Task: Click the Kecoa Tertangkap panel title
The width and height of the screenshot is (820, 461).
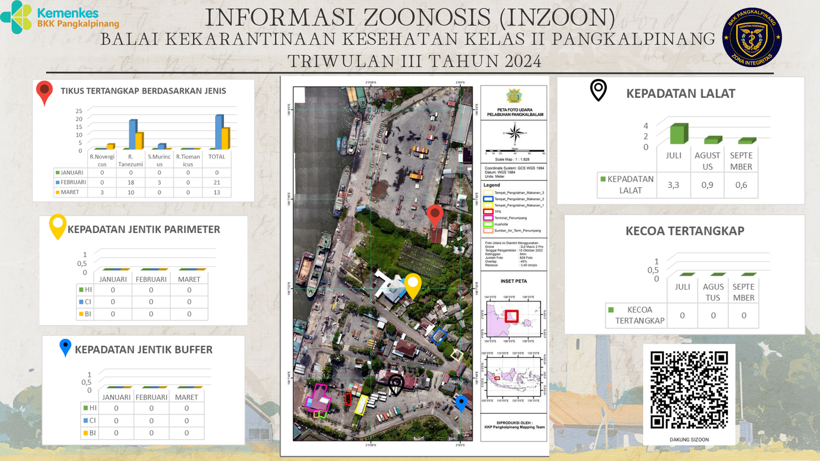Action: 685,231
